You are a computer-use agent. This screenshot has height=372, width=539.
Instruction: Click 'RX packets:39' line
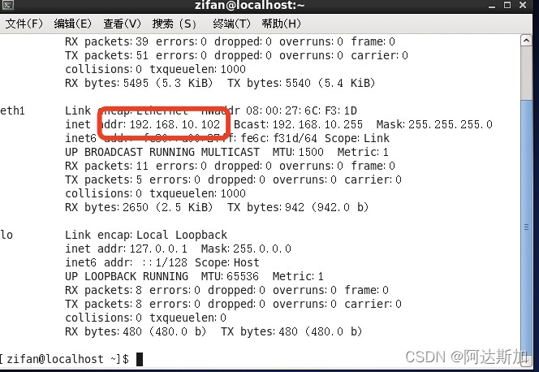click(x=230, y=41)
